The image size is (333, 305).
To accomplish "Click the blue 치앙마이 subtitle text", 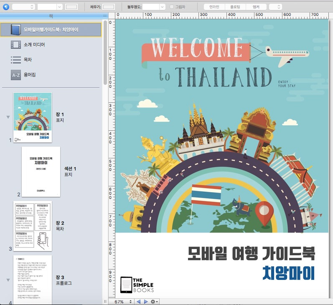I will [x=288, y=273].
